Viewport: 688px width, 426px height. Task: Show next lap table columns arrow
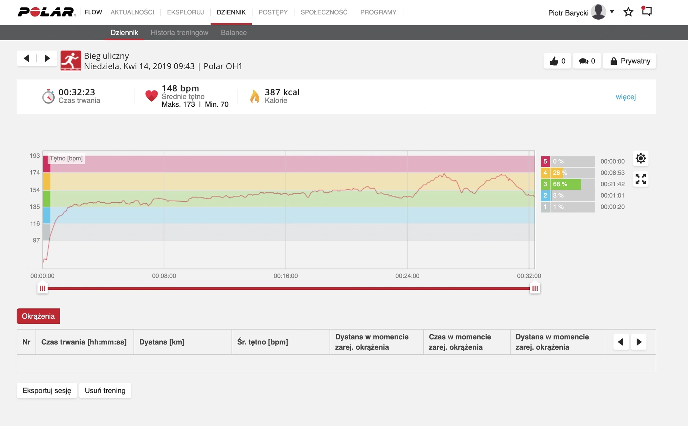tap(639, 342)
